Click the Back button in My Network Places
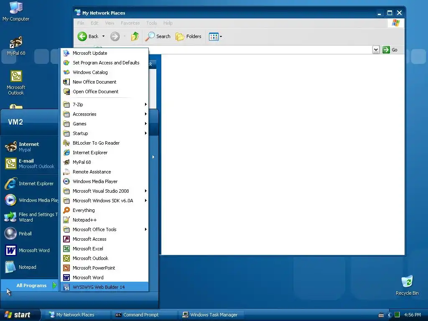Screen dimensions: 428x321 click(88, 36)
